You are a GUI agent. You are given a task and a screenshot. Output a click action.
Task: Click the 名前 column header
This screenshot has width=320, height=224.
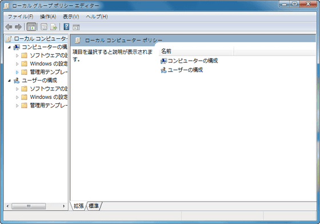pyautogui.click(x=196, y=51)
